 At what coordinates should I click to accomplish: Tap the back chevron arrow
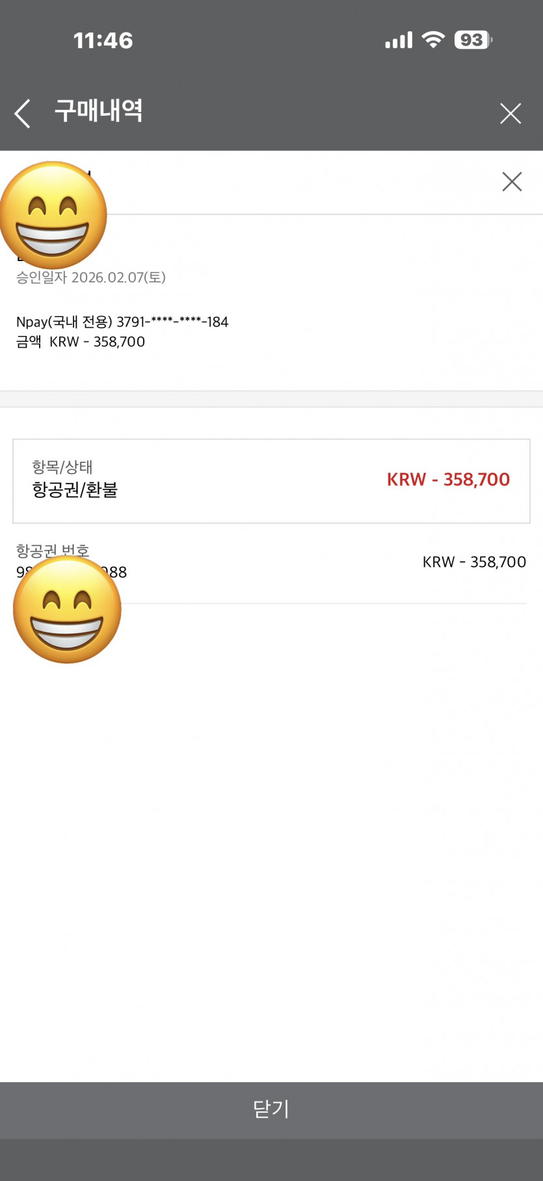coord(23,113)
